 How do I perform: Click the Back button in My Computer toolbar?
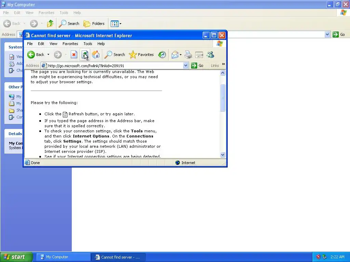(12, 24)
